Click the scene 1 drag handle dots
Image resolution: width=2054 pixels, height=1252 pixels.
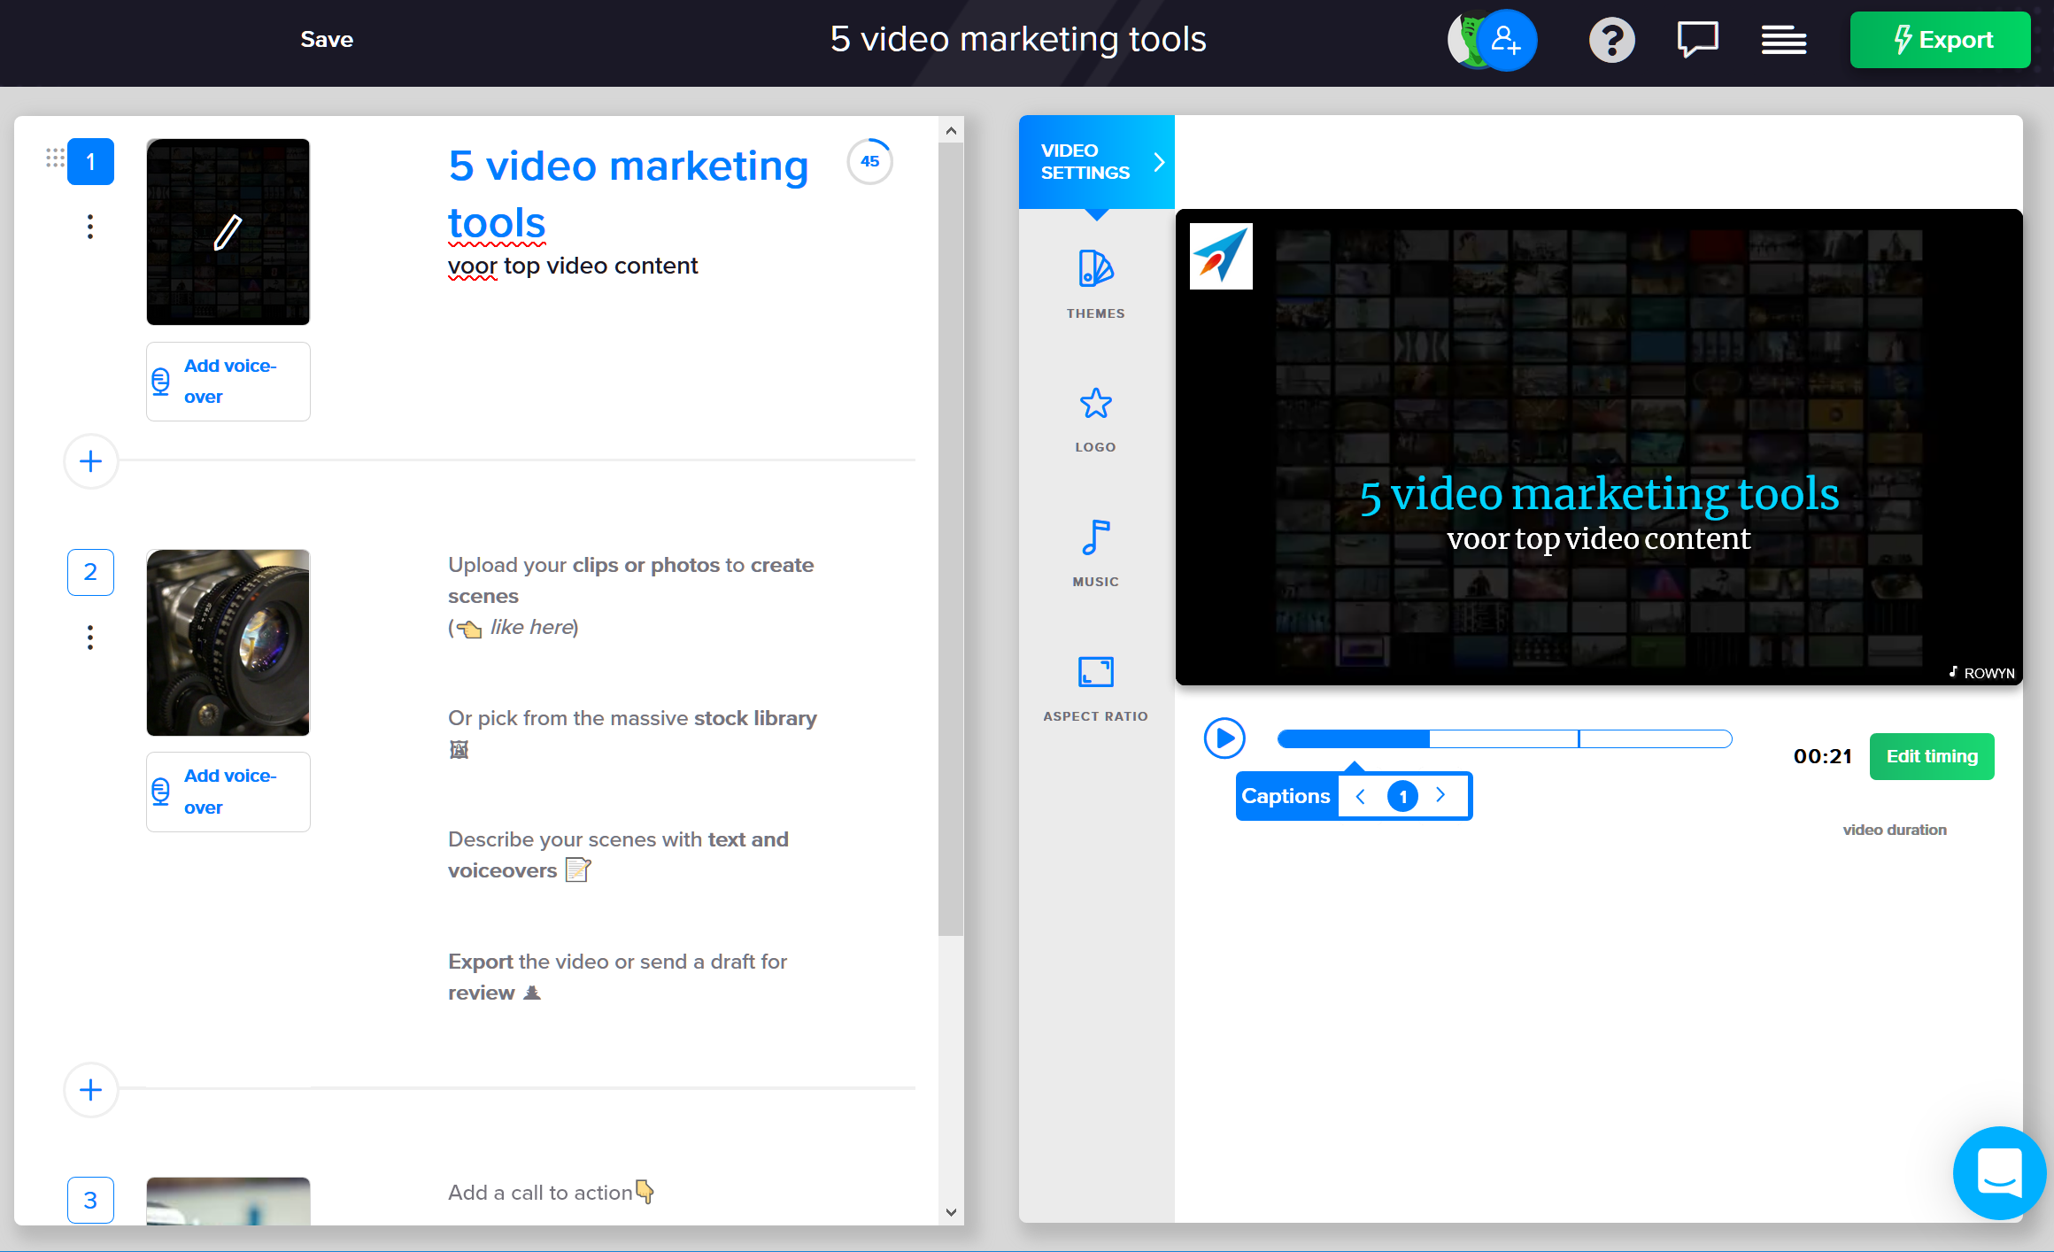click(55, 158)
